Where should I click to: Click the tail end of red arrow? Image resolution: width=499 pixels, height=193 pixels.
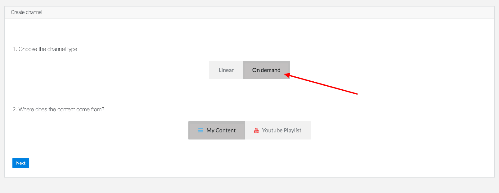point(357,93)
